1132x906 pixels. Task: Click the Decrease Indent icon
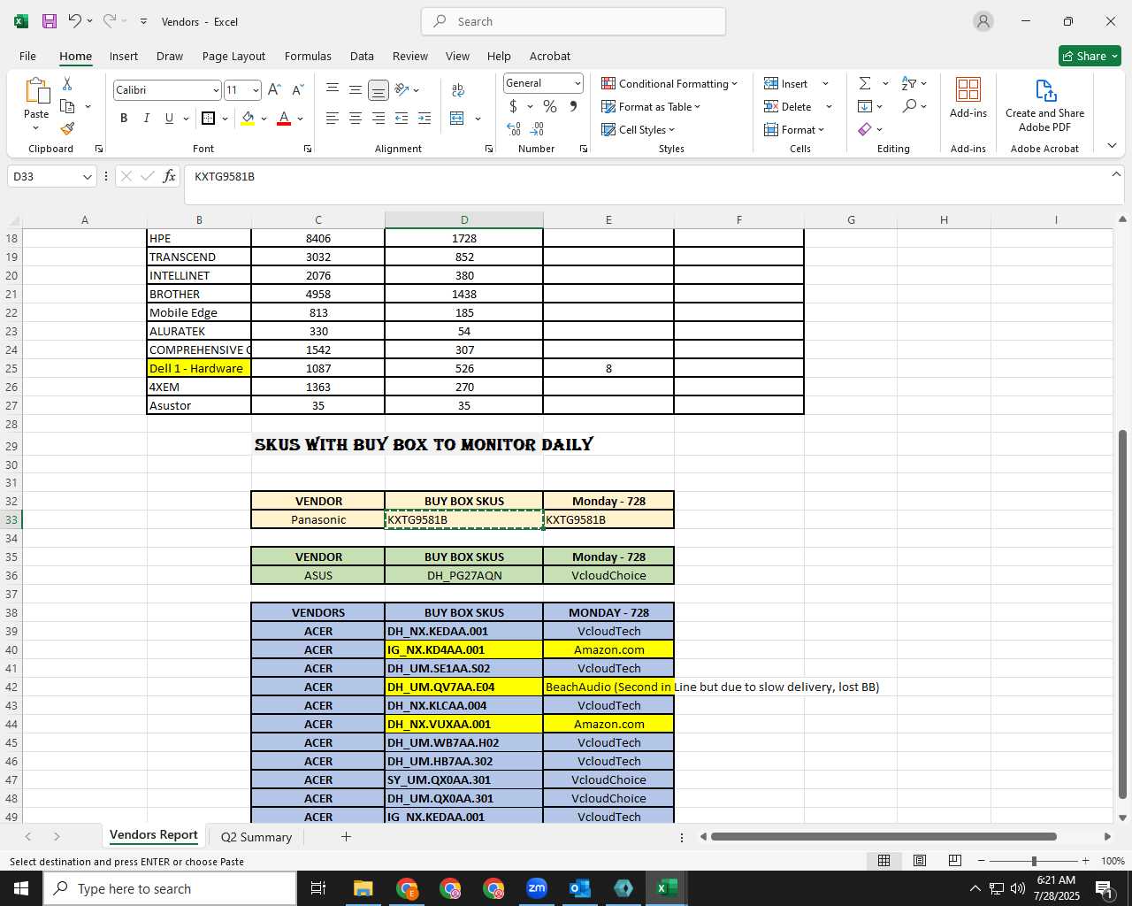402,119
